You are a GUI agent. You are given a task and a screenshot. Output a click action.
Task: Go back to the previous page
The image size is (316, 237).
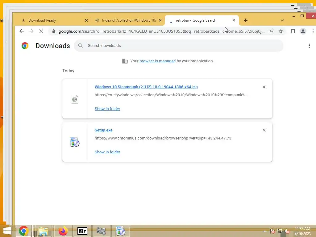[22, 31]
